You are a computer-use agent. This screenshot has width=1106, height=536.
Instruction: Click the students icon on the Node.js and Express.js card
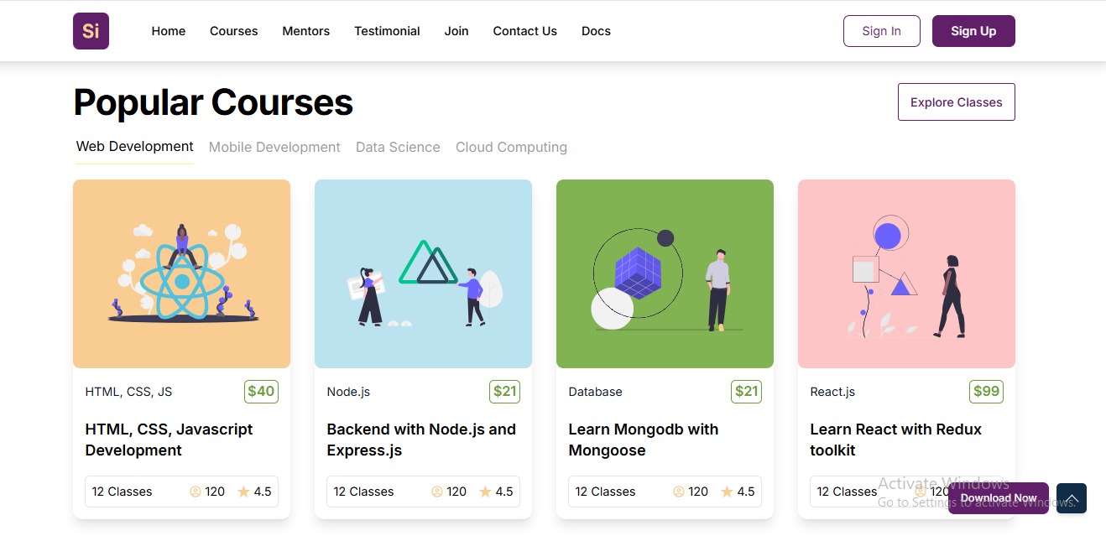click(x=437, y=492)
